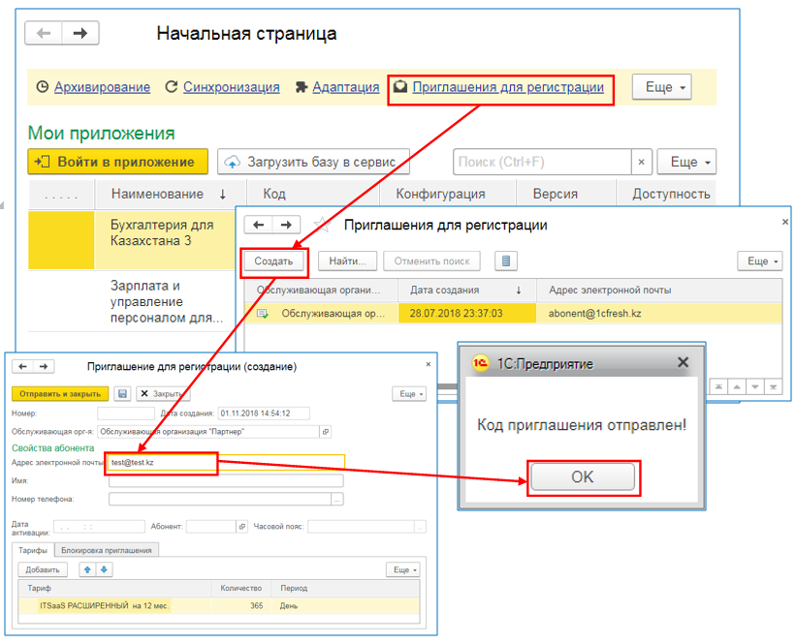Add Приглашения для регистрации to favorites with the star
This screenshot has width=796, height=644.
322,225
